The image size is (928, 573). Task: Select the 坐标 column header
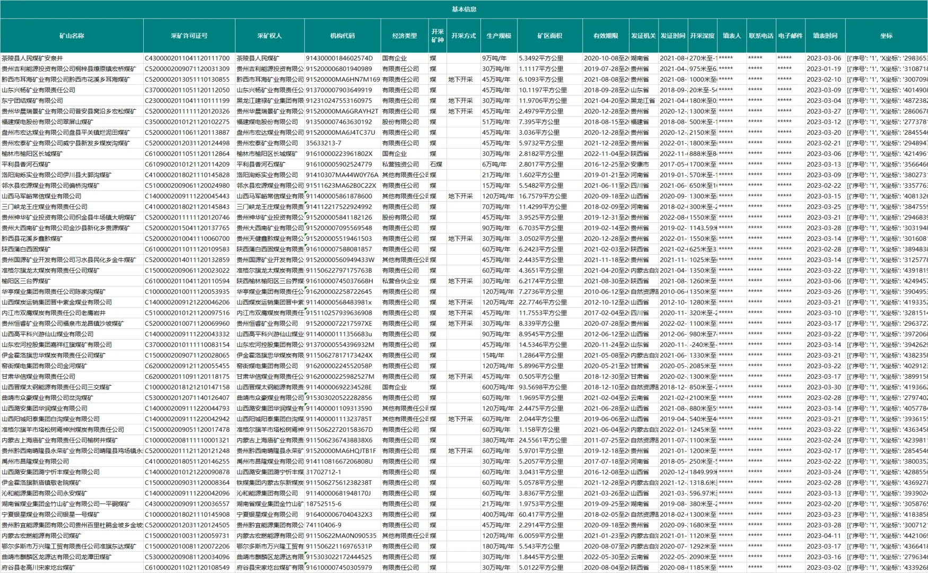[x=887, y=36]
